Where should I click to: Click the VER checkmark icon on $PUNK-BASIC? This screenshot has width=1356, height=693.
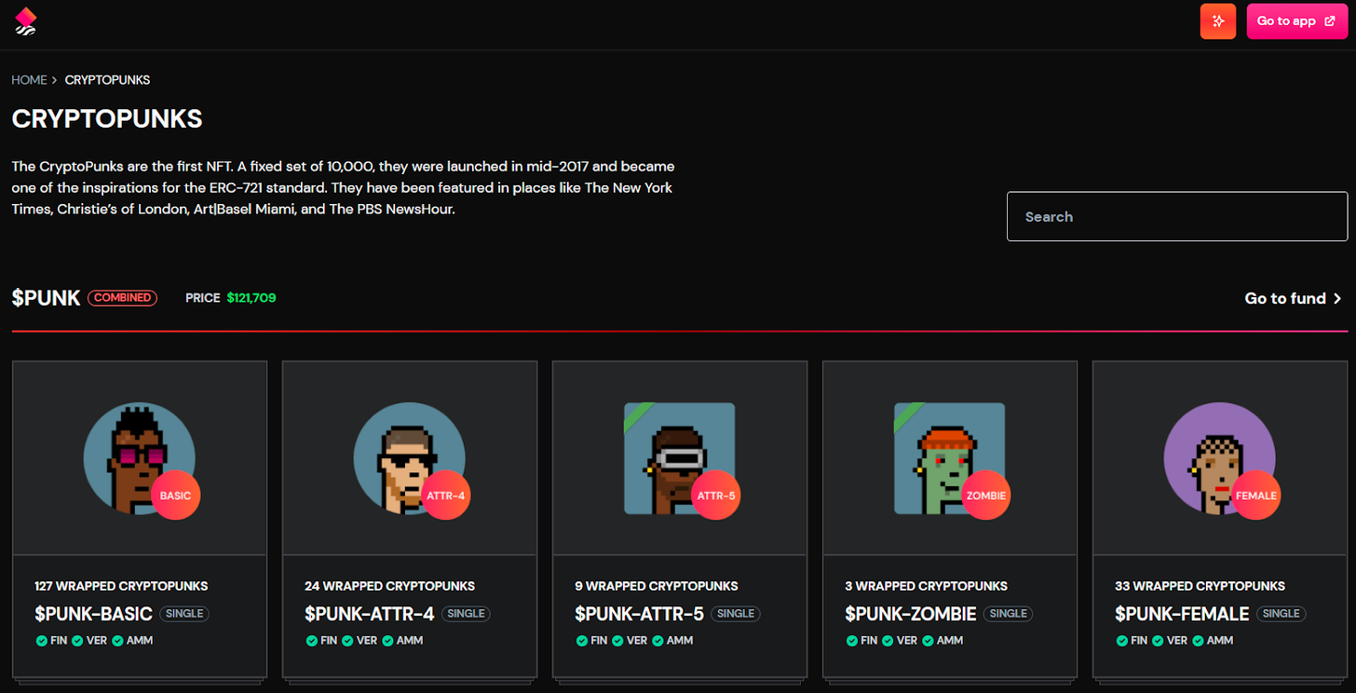click(77, 641)
